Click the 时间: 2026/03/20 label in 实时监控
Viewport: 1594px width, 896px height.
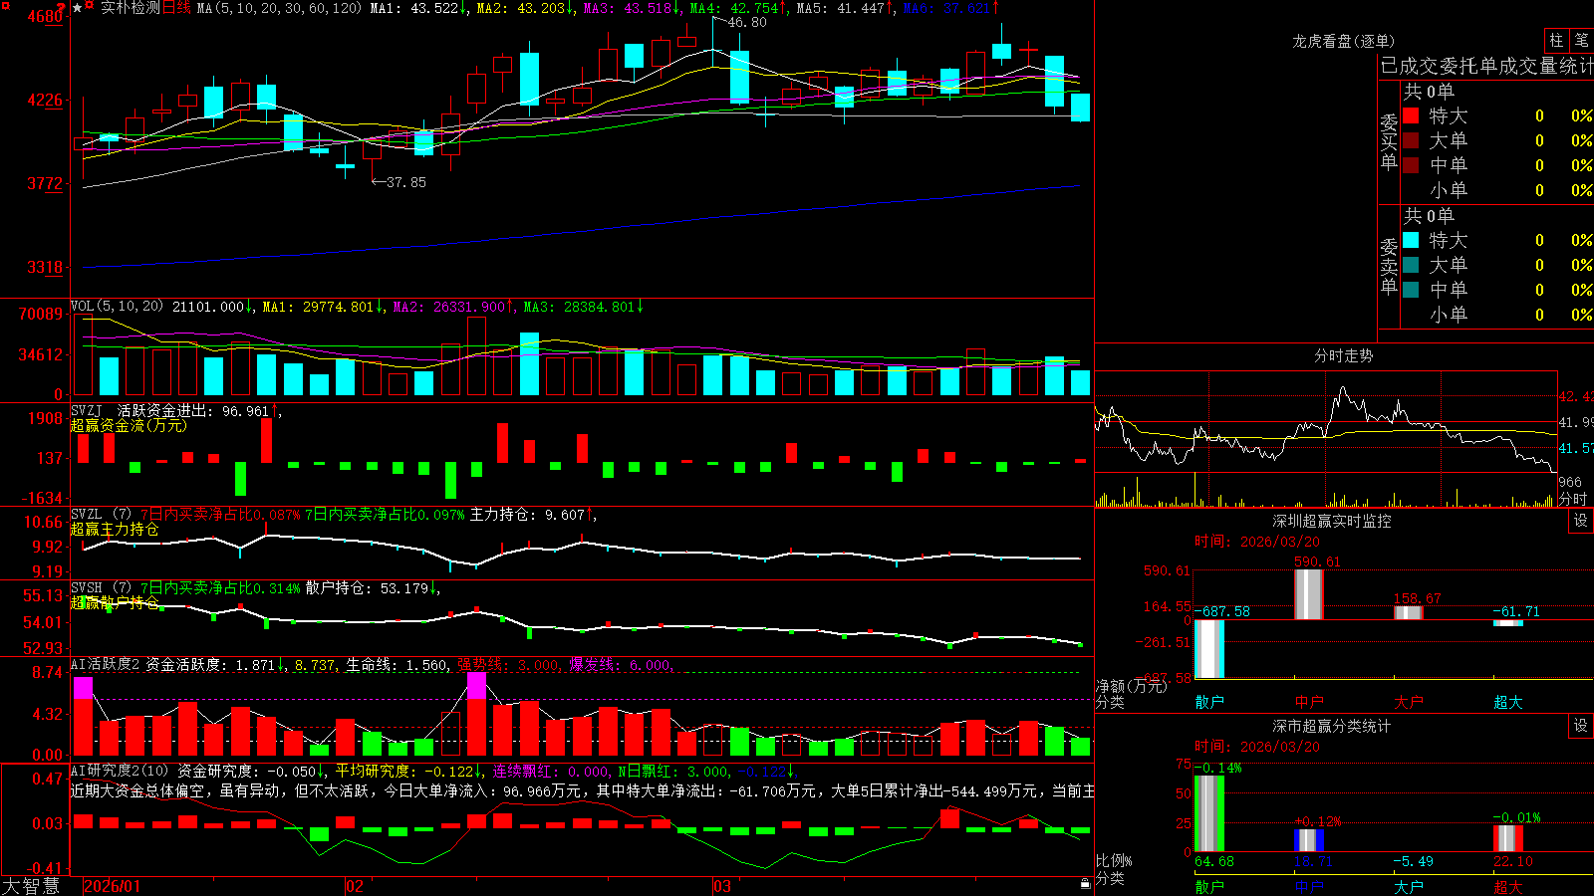pyautogui.click(x=1257, y=542)
